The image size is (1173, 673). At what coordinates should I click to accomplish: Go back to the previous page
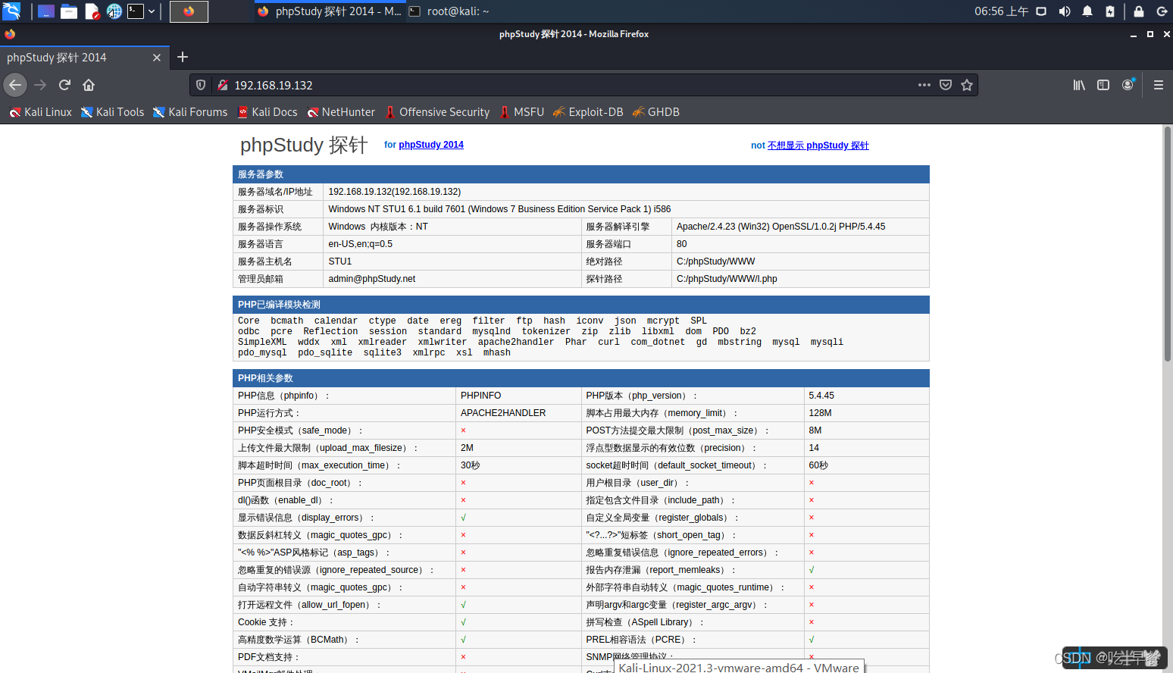point(15,85)
